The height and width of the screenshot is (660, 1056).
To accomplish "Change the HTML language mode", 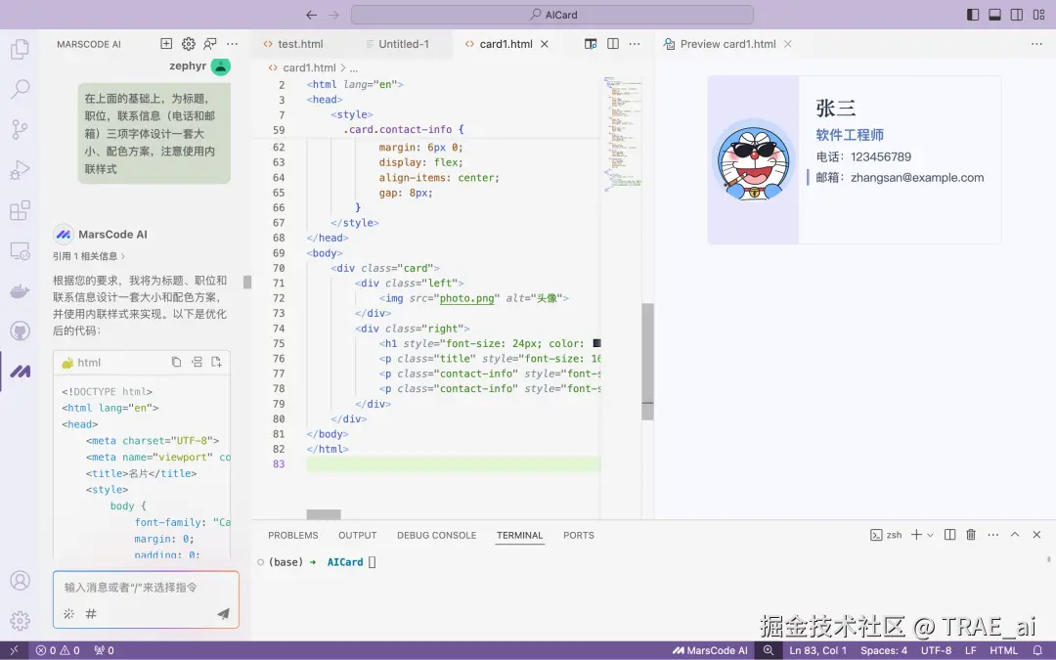I will [x=1003, y=650].
